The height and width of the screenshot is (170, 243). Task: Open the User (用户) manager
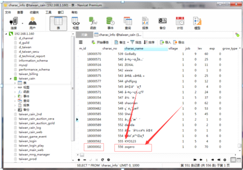(x=32, y=23)
